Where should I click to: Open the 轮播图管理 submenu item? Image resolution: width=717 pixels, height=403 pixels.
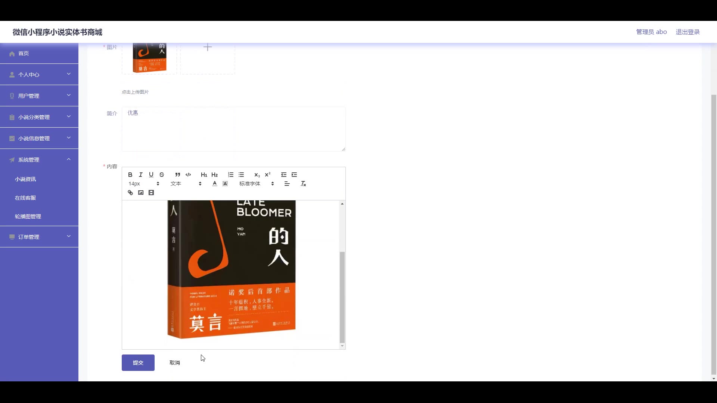click(39, 216)
